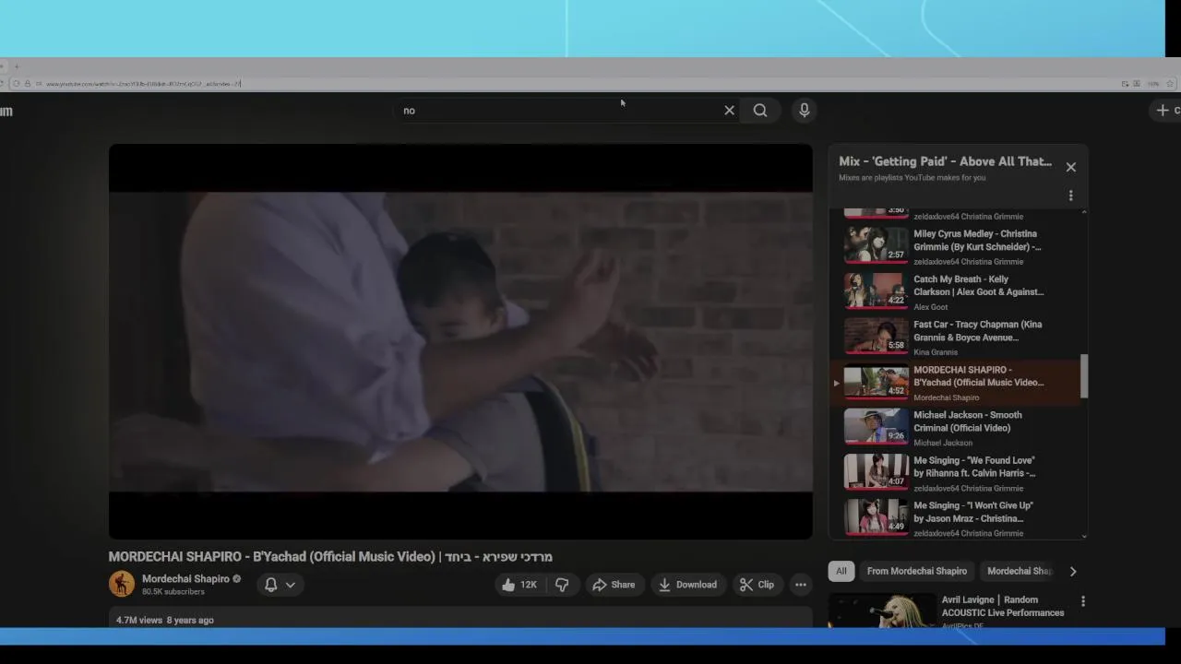This screenshot has width=1181, height=664.
Task: Toggle the notification bell for Mordechai Shapiro
Action: [271, 585]
